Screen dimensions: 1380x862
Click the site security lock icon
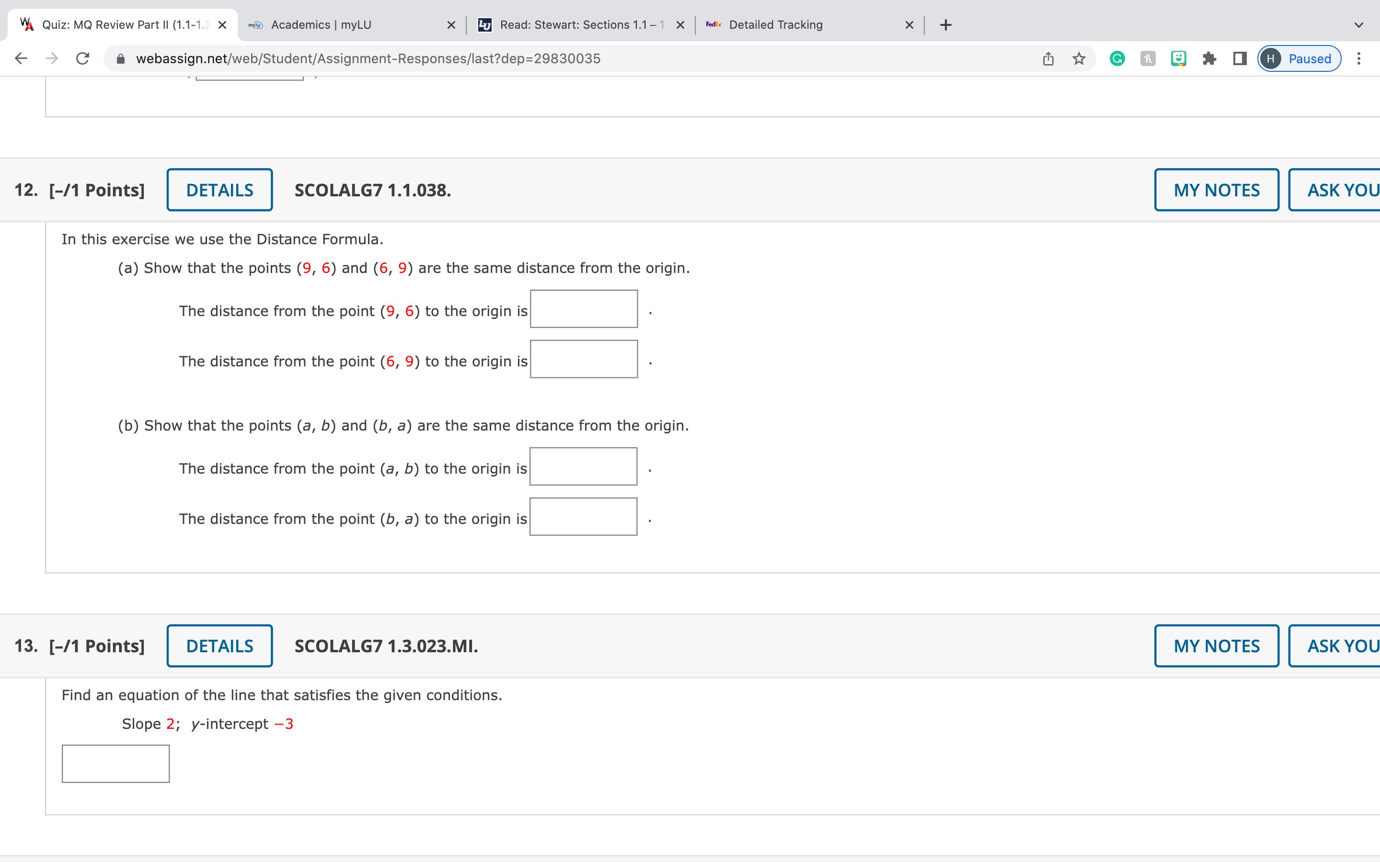[x=121, y=58]
